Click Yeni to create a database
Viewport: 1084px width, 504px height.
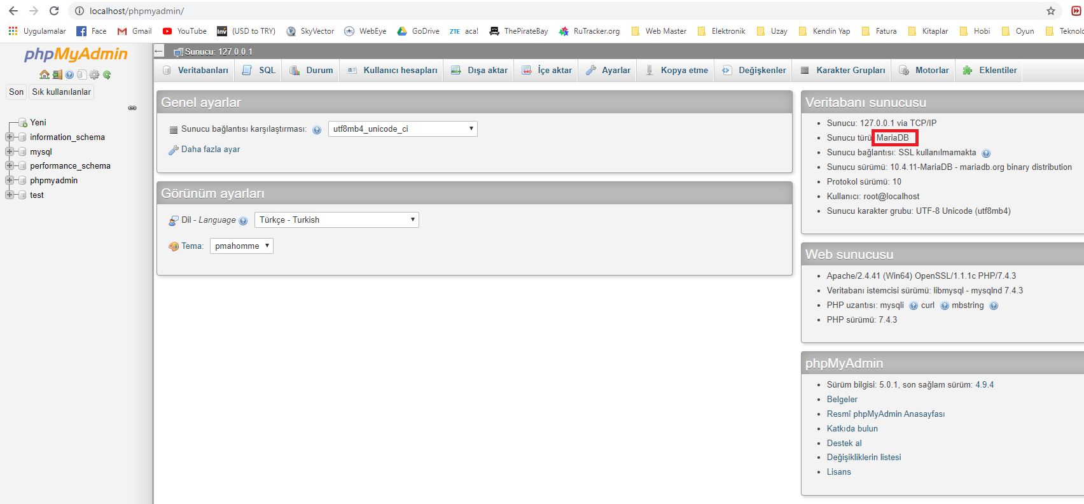(x=38, y=122)
